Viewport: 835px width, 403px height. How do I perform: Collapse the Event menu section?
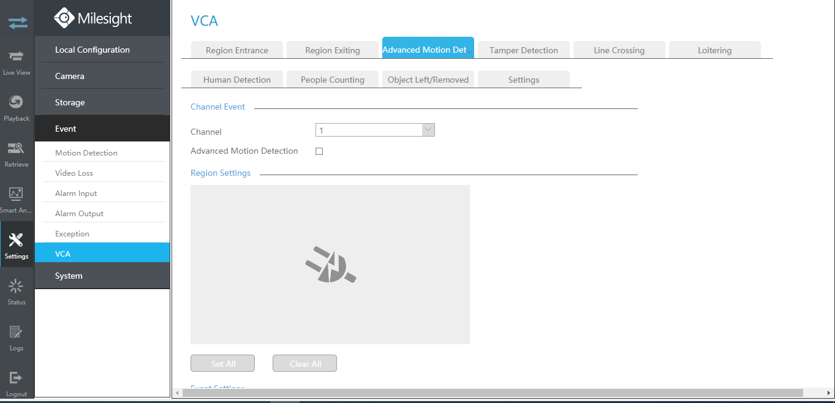[x=102, y=129]
